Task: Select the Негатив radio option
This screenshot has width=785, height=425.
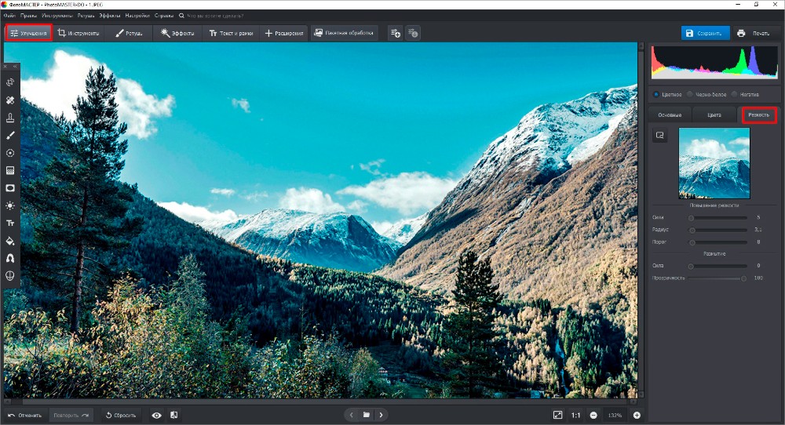Action: pos(734,94)
